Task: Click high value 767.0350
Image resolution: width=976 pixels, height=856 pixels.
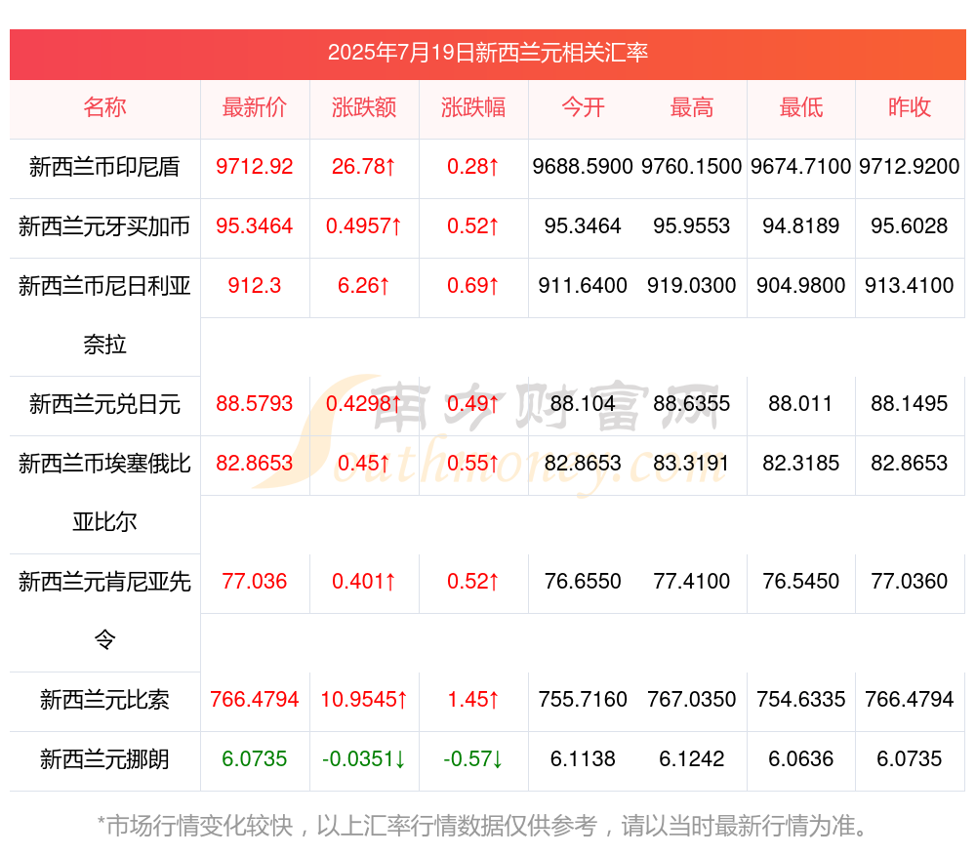Action: 692,700
